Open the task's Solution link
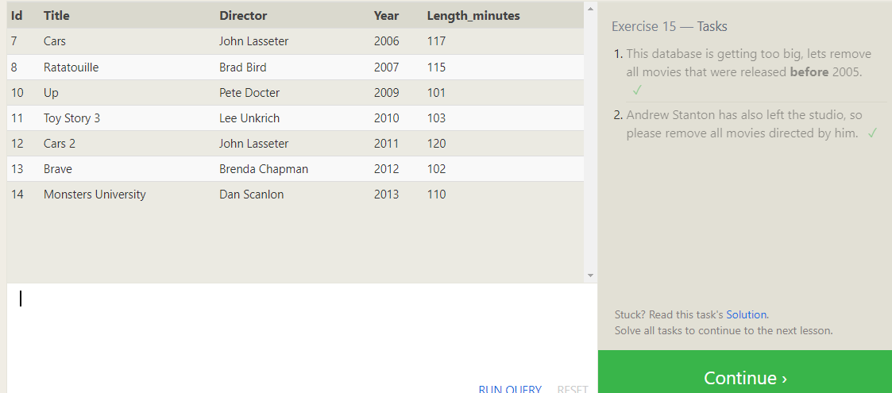 [747, 314]
